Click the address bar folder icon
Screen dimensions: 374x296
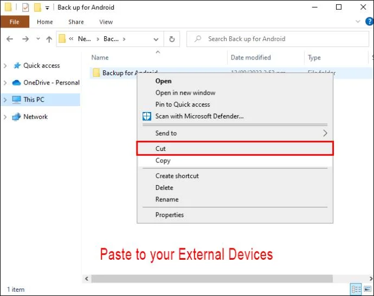click(62, 38)
